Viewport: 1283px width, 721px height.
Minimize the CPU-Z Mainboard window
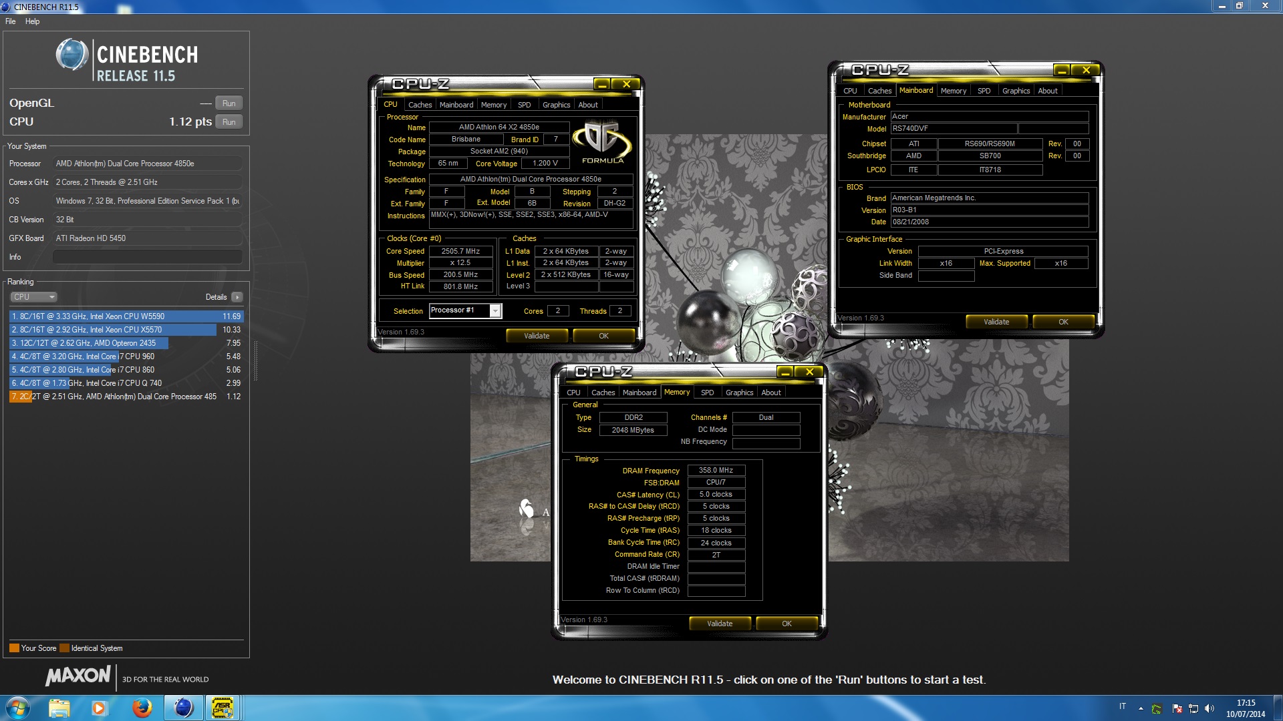coord(1062,70)
